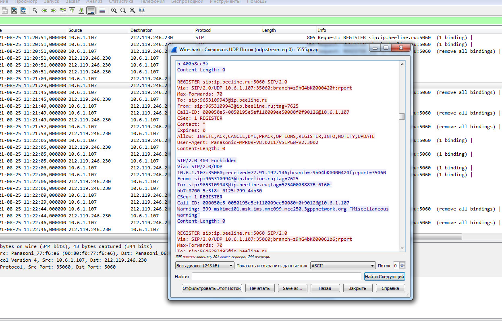
Task: Click the Contact: * line
Action: tap(191, 124)
